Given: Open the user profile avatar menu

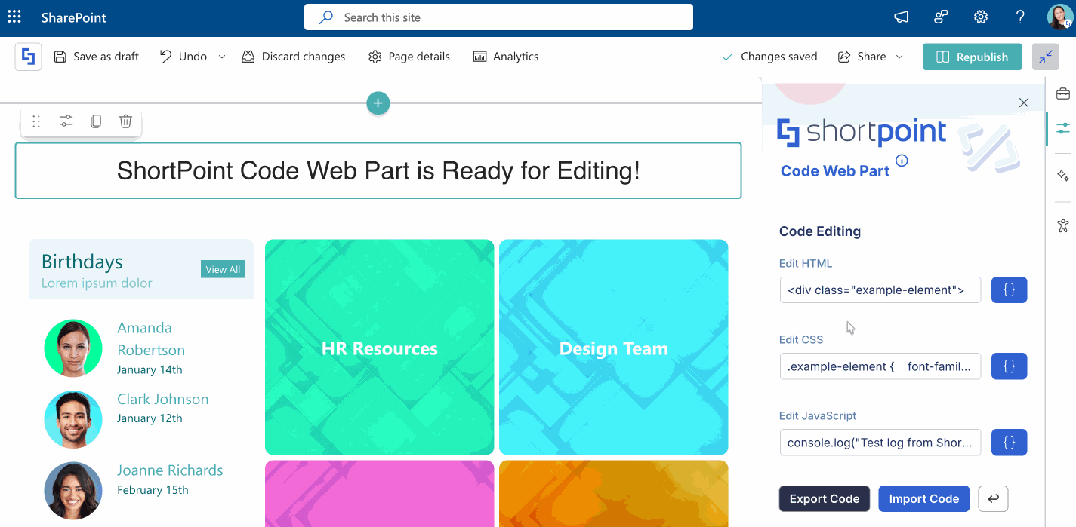Looking at the screenshot, I should point(1059,17).
